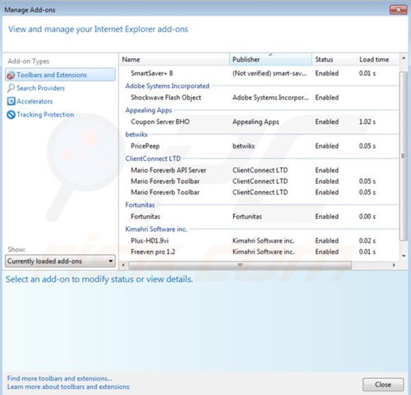This screenshot has width=411, height=395.
Task: Click the (Not verified) smart-sav... publisher cell
Action: (x=269, y=73)
